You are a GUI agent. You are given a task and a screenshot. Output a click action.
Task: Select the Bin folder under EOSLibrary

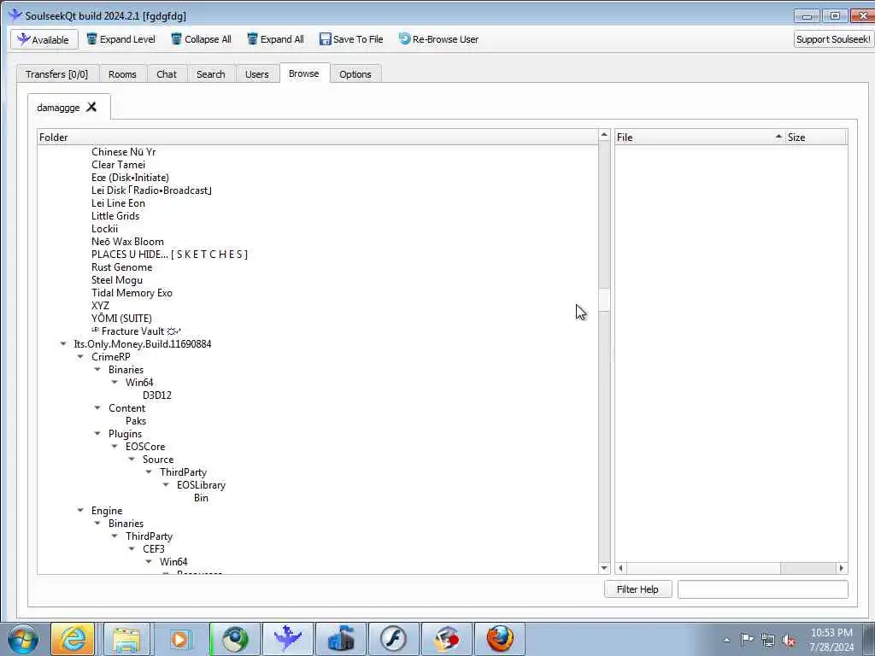tap(201, 498)
